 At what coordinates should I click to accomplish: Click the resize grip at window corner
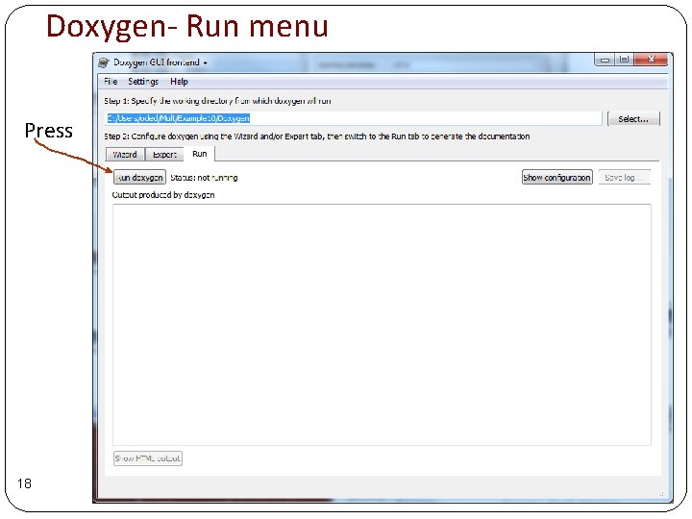[661, 495]
